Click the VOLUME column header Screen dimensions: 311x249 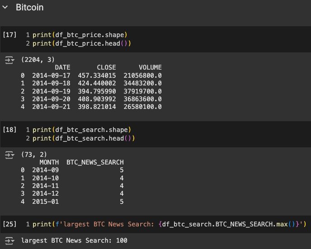(150, 67)
